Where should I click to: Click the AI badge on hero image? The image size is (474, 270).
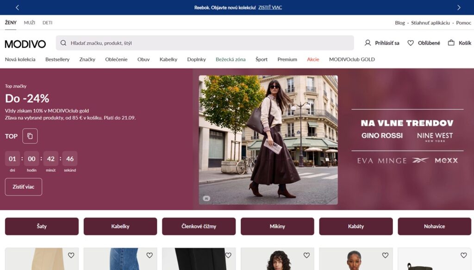(x=206, y=198)
